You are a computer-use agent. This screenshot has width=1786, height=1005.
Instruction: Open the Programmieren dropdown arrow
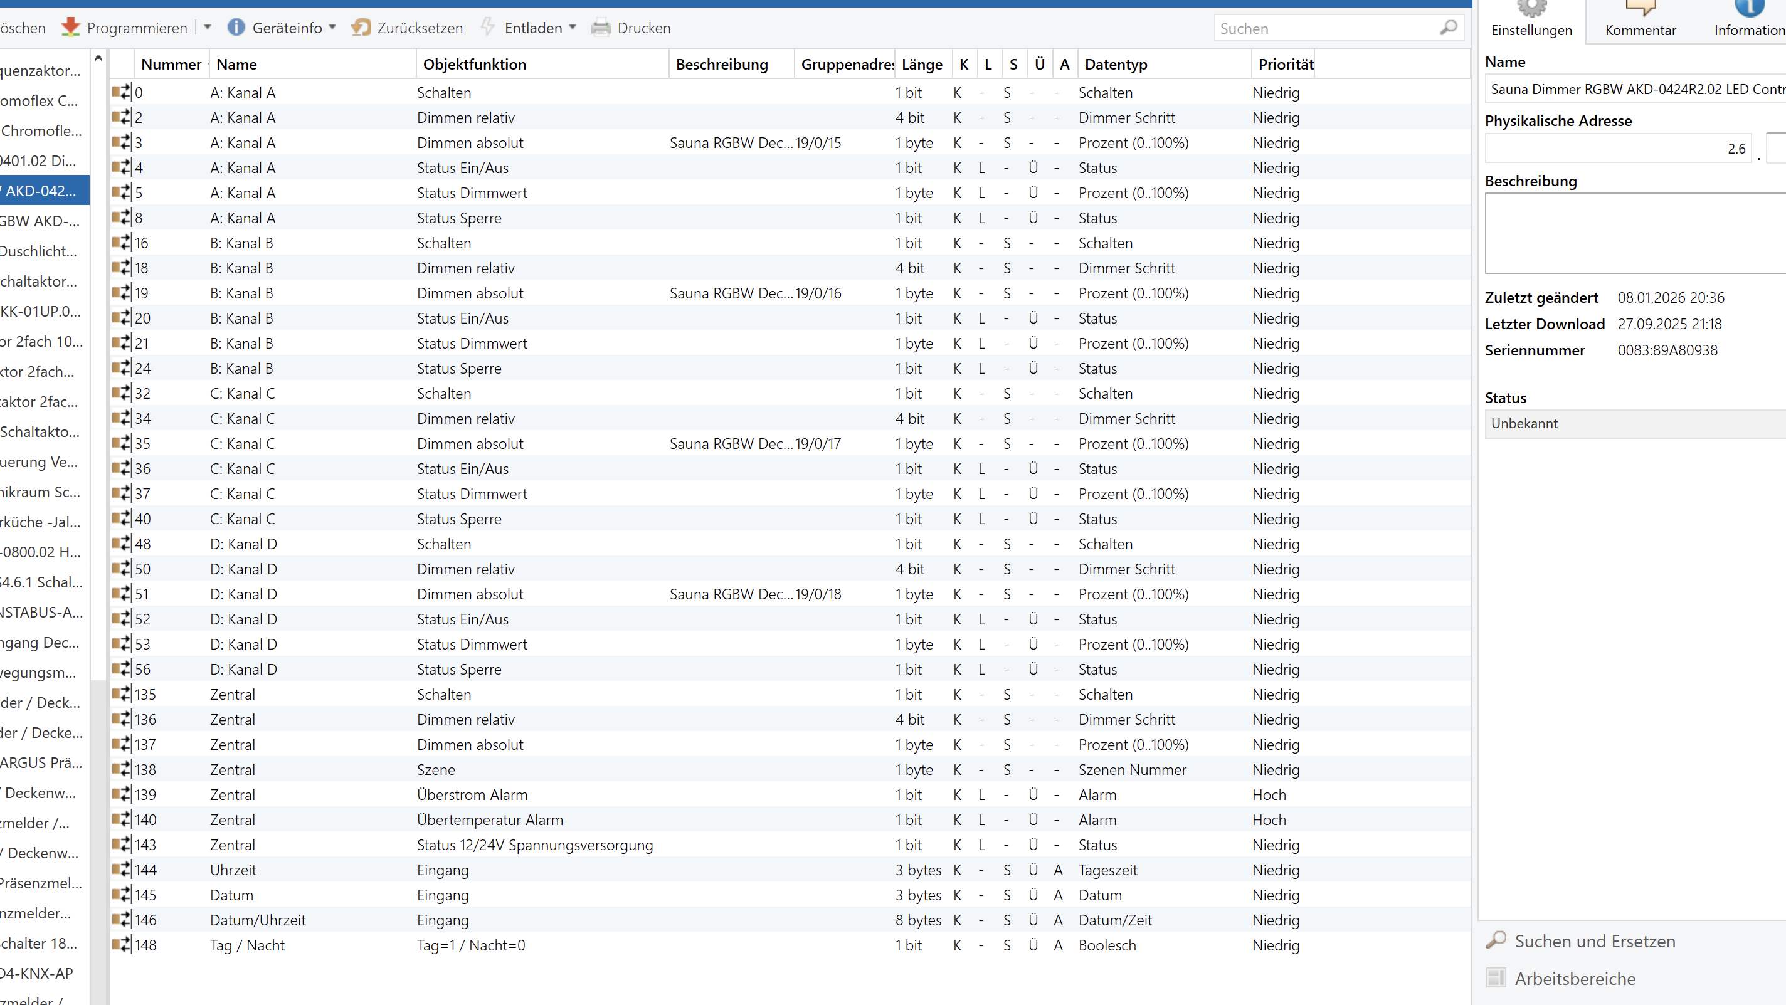pyautogui.click(x=208, y=28)
